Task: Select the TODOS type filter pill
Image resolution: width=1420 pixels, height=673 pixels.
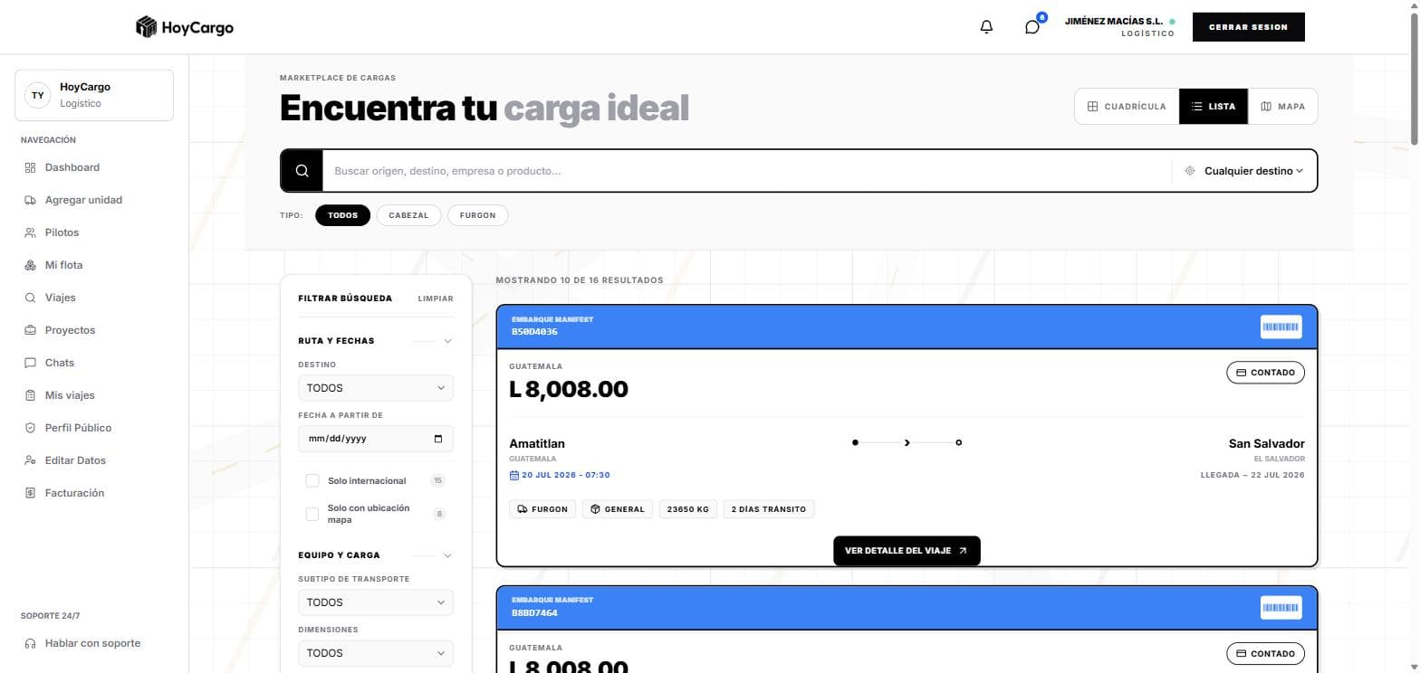Action: point(342,215)
